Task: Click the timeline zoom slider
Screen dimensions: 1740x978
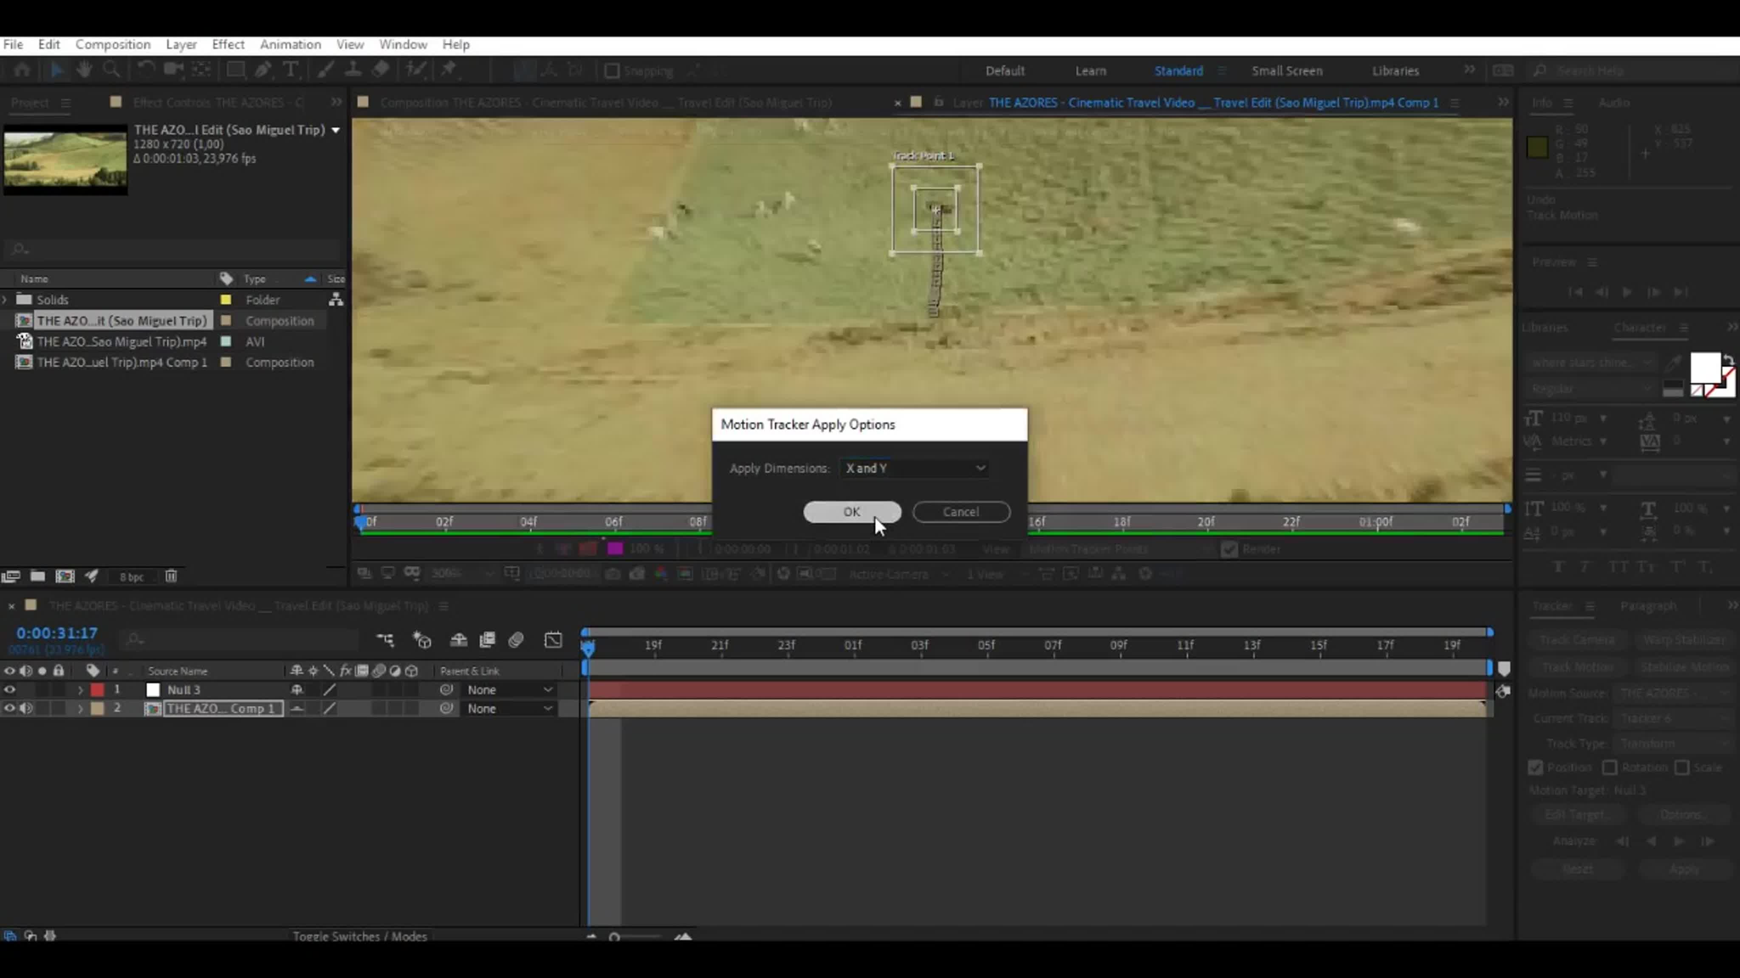Action: coord(637,937)
